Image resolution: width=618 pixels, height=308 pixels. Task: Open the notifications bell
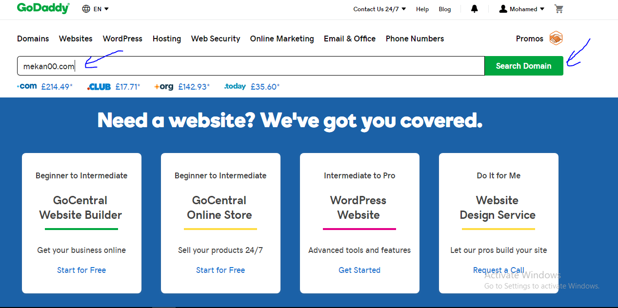(x=475, y=9)
